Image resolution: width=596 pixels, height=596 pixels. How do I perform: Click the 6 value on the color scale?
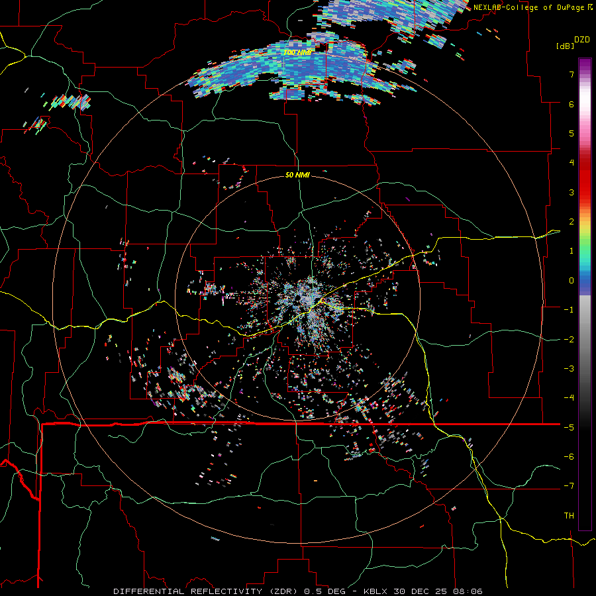[x=571, y=104]
